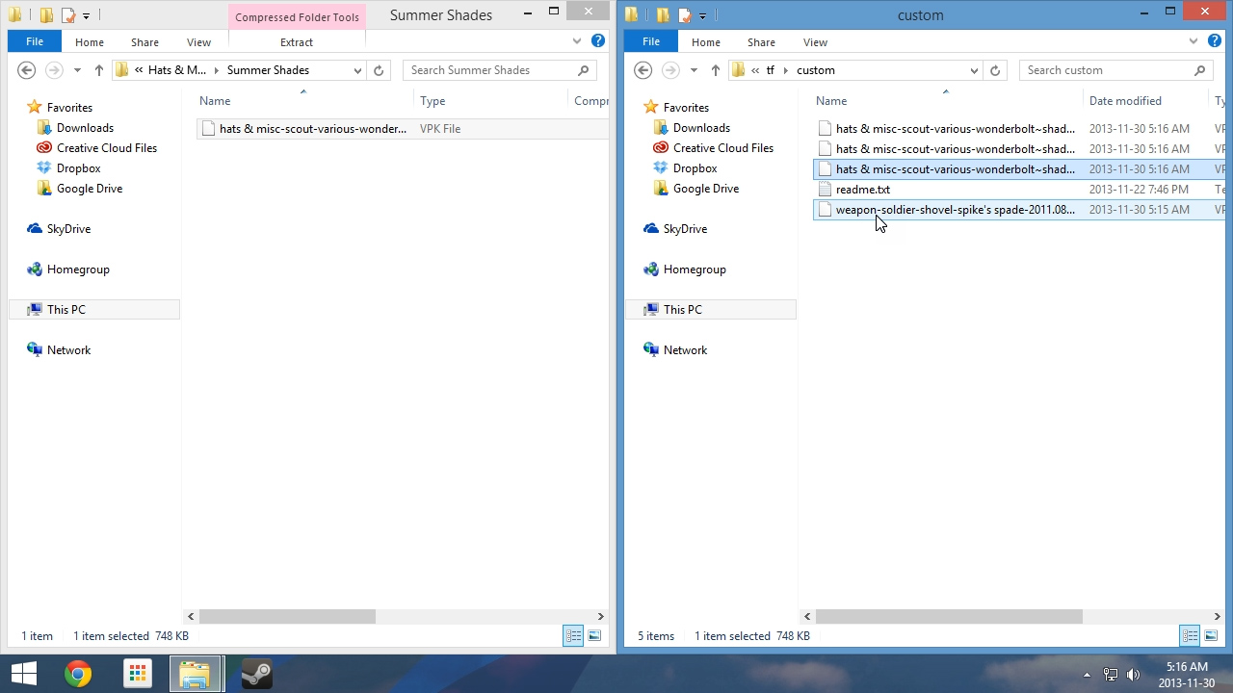Image resolution: width=1233 pixels, height=693 pixels.
Task: Open File menu in the custom window
Action: tap(651, 41)
